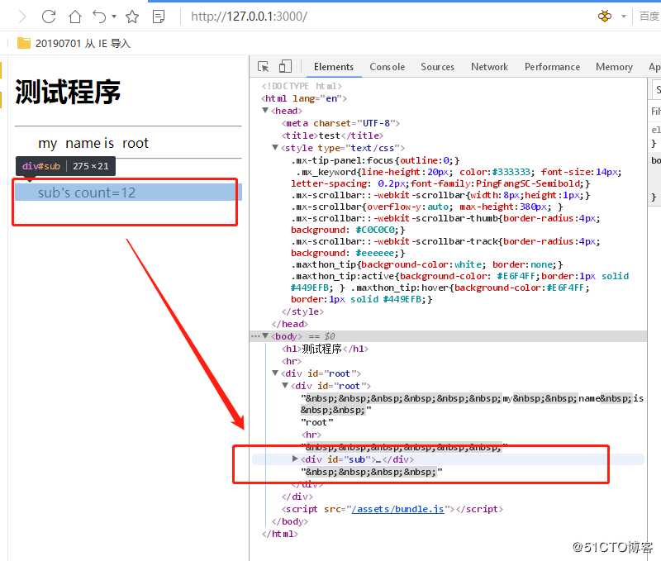661x561 pixels.
Task: Open the 20190701 IE import bookmark folder
Action: 74,44
